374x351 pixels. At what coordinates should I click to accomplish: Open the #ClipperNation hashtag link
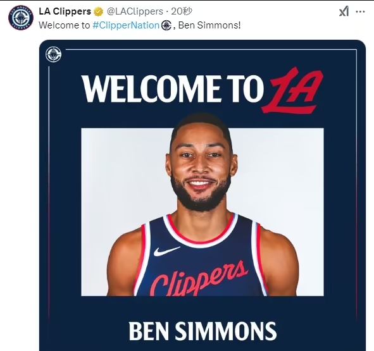coord(126,25)
